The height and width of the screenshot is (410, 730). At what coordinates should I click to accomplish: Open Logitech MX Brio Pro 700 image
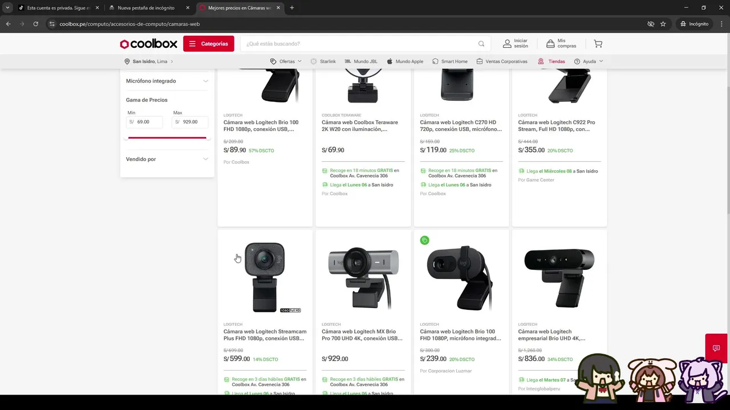(363, 277)
